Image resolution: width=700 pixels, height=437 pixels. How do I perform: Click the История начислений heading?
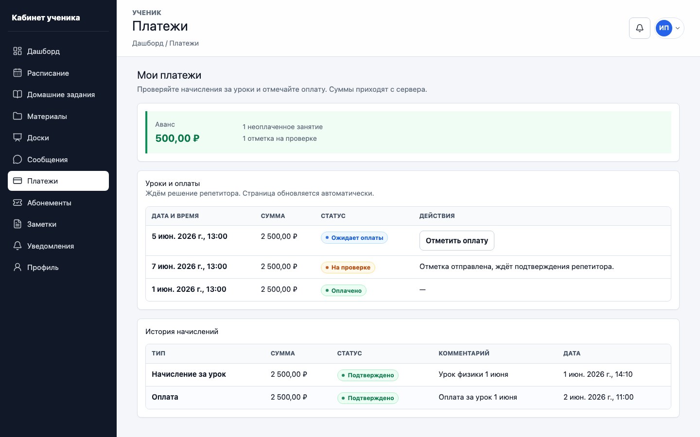pyautogui.click(x=182, y=332)
